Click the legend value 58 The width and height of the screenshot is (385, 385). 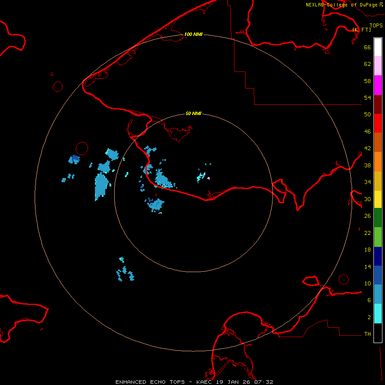tap(367, 81)
